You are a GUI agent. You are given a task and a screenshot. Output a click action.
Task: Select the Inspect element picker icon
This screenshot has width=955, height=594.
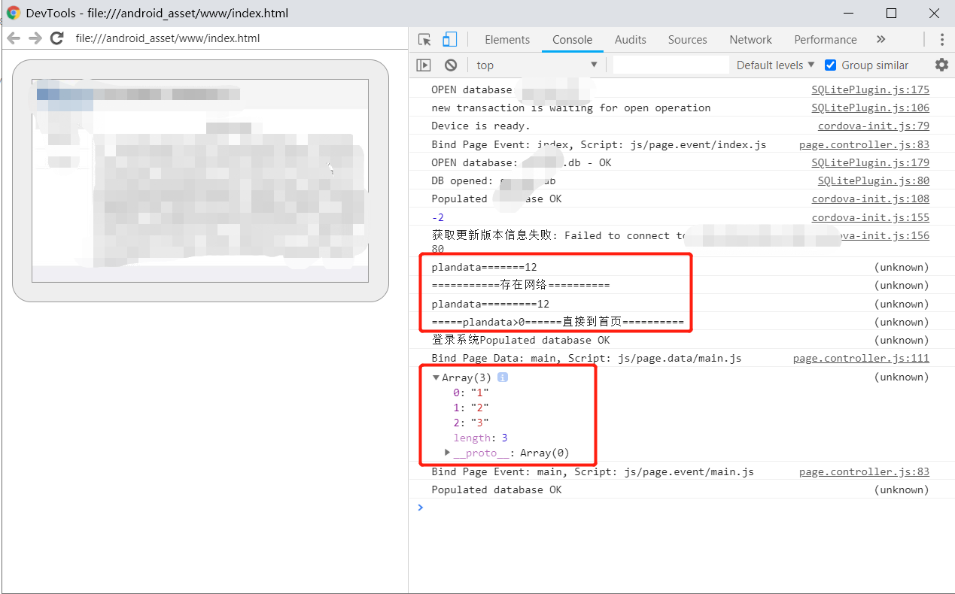pos(423,39)
